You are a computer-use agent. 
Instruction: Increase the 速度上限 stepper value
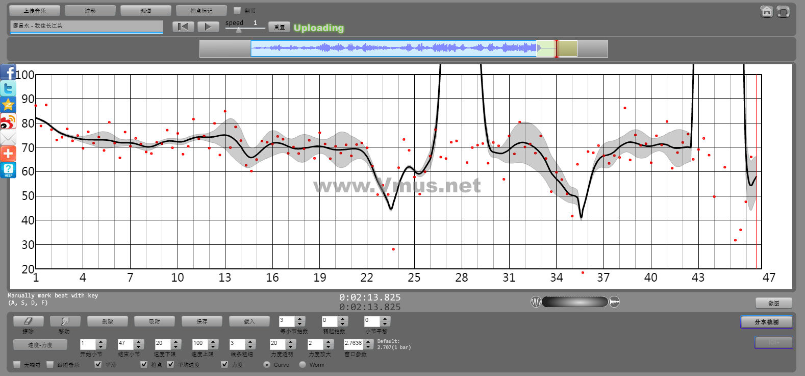(x=213, y=341)
